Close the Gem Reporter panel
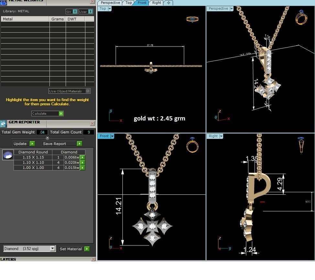The image size is (315, 280). (x=92, y=124)
